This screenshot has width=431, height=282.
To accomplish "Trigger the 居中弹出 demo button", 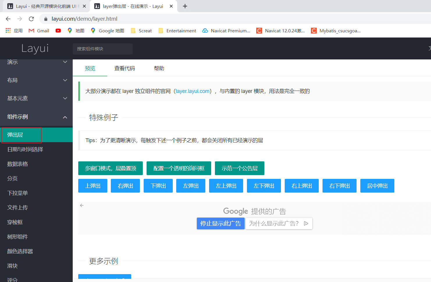I will point(377,186).
